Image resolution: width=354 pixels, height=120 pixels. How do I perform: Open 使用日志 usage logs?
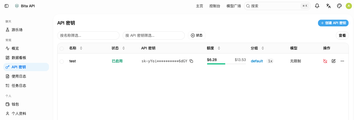26,76
